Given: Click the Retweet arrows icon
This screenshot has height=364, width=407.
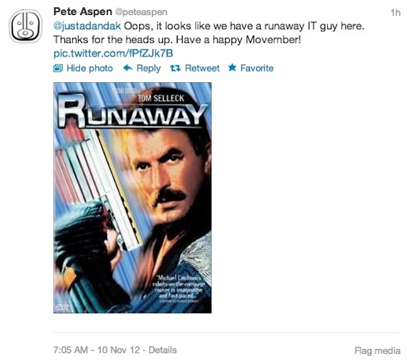Looking at the screenshot, I should coord(175,69).
